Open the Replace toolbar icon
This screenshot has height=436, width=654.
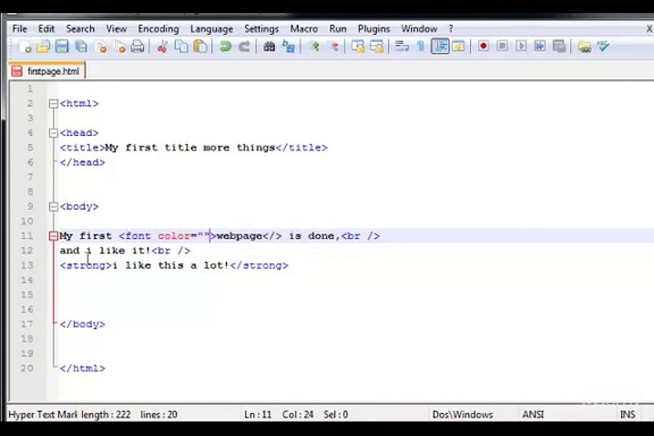click(x=288, y=46)
